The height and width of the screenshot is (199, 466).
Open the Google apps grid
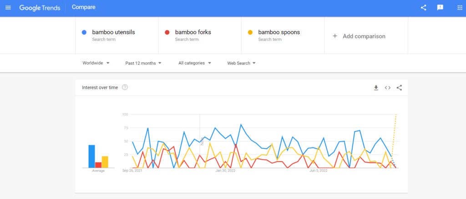pos(460,8)
